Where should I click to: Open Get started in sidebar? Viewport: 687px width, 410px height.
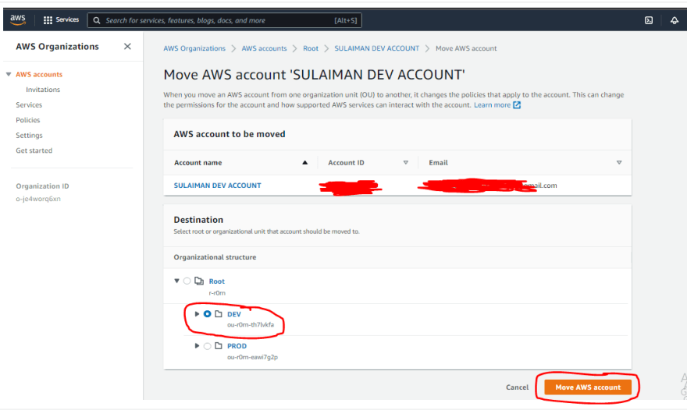(x=34, y=150)
